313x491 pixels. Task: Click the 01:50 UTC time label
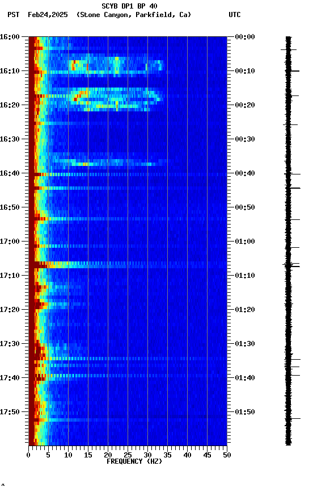point(245,412)
